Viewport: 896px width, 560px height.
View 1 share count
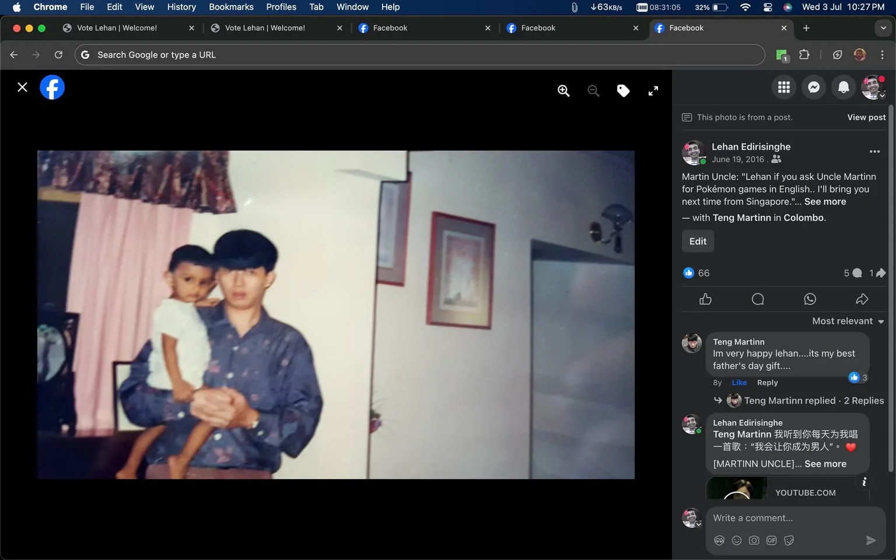[x=877, y=273]
